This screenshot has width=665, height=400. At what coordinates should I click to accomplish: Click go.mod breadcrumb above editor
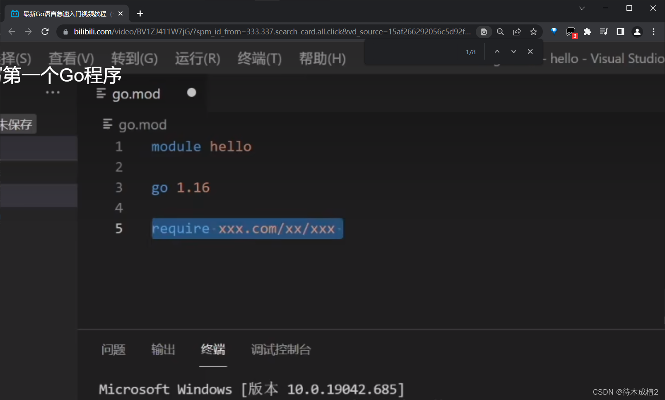pyautogui.click(x=135, y=125)
